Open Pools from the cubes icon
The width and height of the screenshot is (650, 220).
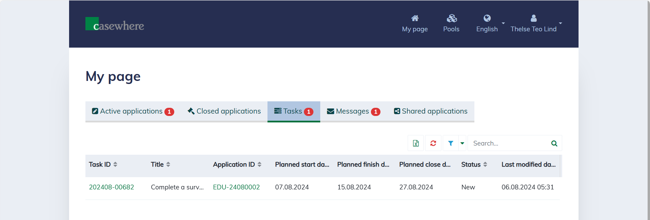pos(451,18)
